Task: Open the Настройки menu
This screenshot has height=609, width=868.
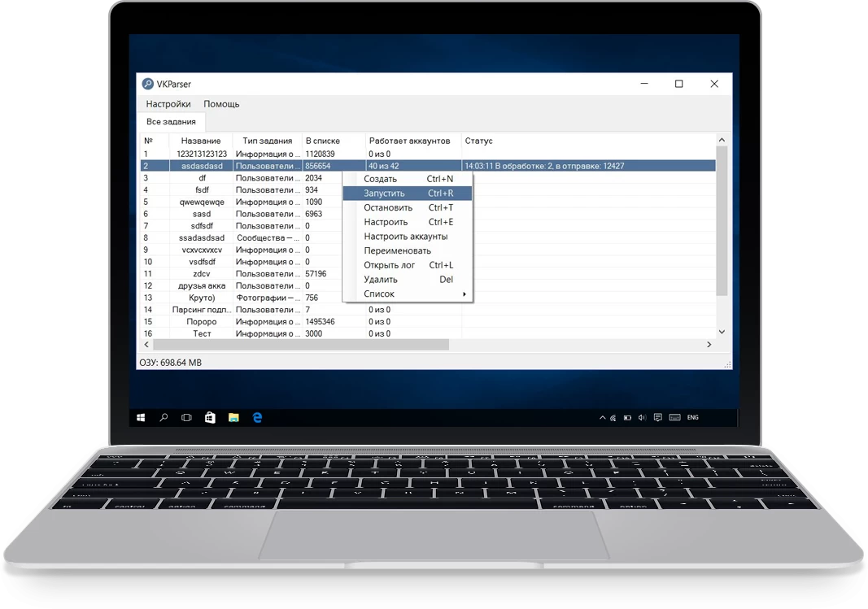Action: (x=168, y=104)
